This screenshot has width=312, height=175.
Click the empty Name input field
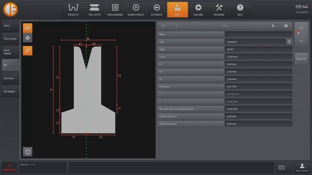coord(258,35)
